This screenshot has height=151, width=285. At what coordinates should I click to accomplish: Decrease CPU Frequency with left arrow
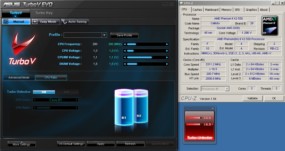coord(124,44)
